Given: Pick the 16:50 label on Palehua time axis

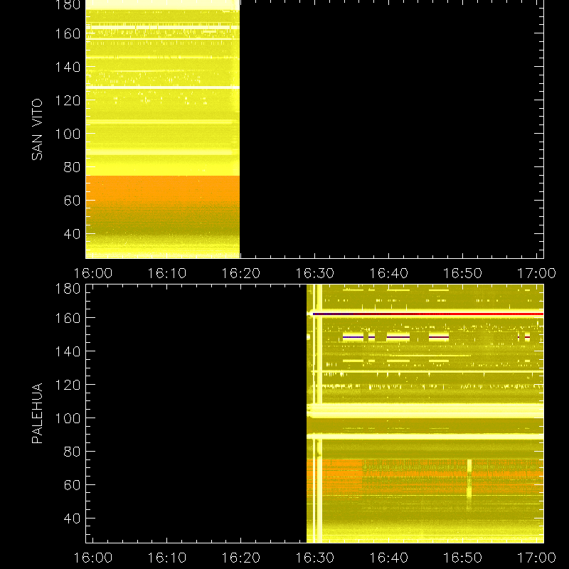Looking at the screenshot, I should point(463,558).
